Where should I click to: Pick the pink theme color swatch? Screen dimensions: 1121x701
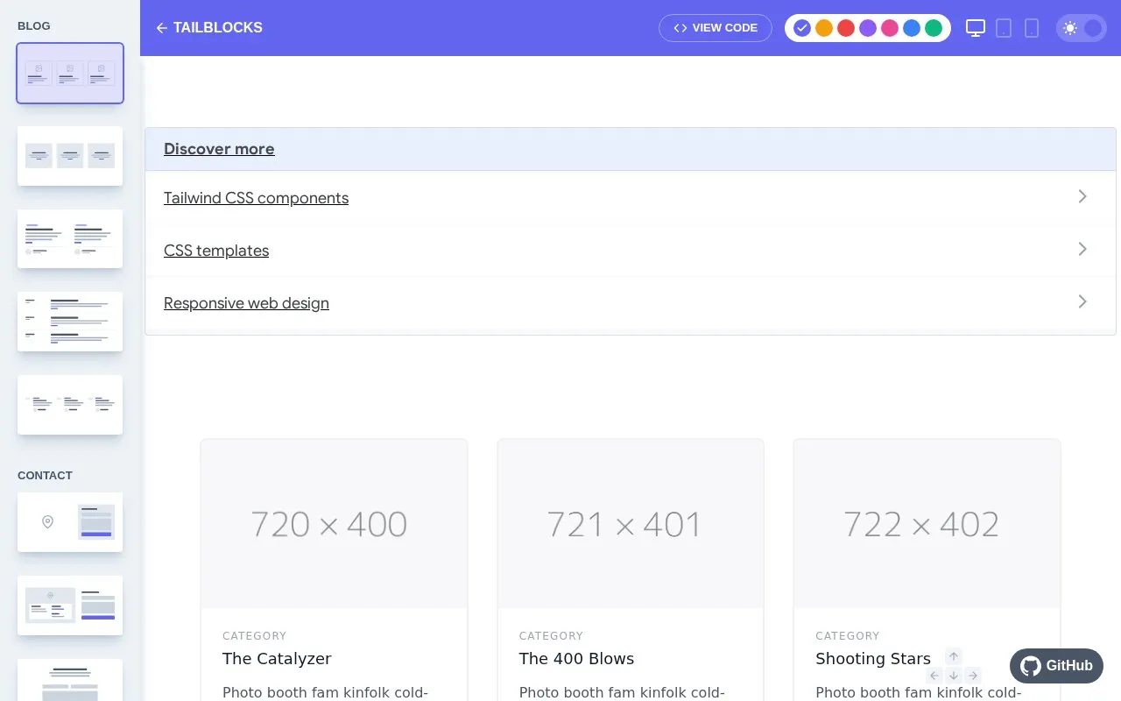(x=890, y=28)
